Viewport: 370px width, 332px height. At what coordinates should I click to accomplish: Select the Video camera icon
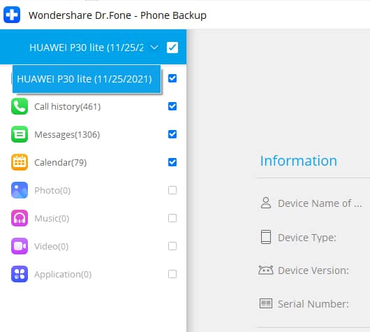(20, 246)
